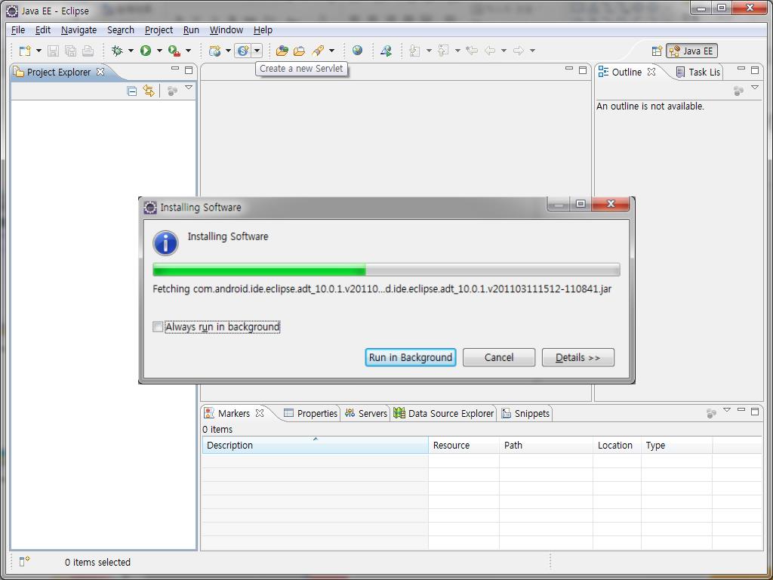The width and height of the screenshot is (773, 580).
Task: Click the Details >> button
Action: (577, 357)
